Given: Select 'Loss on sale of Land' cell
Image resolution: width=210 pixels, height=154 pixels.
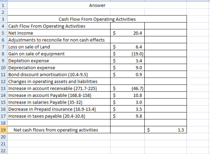Looking at the screenshot, I should point(59,47).
